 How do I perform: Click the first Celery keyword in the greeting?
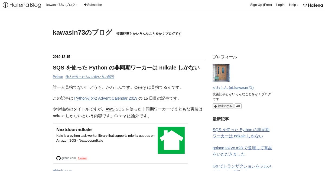pos(140,87)
